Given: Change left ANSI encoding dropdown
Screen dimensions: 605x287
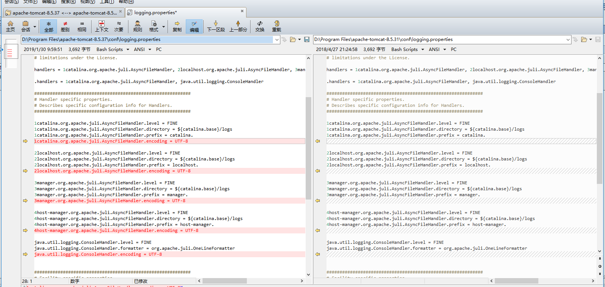Looking at the screenshot, I should pos(143,50).
